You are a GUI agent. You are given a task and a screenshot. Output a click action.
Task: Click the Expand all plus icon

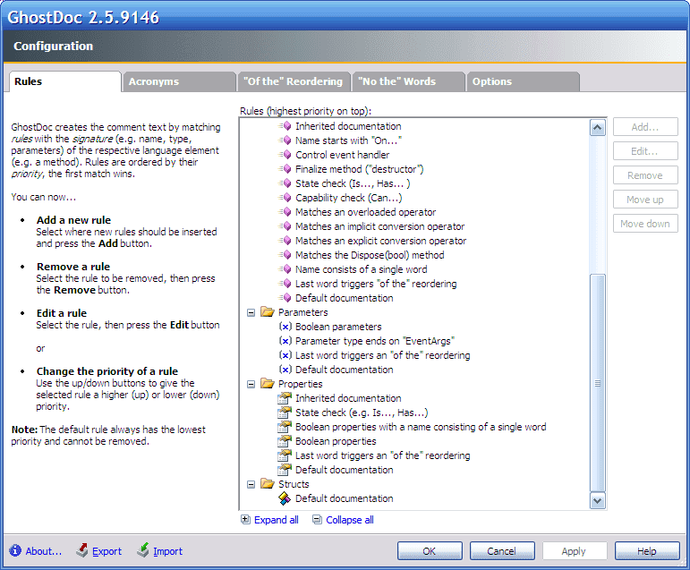pos(245,519)
